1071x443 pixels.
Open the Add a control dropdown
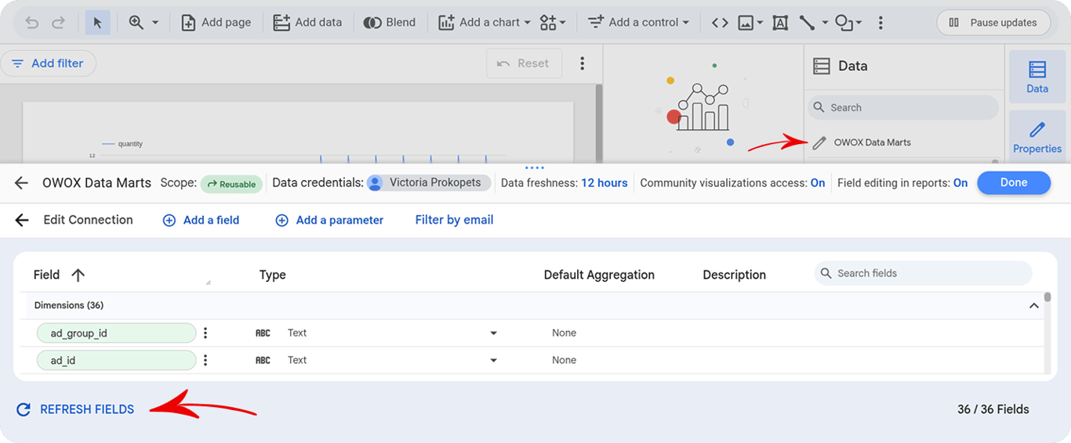point(638,23)
